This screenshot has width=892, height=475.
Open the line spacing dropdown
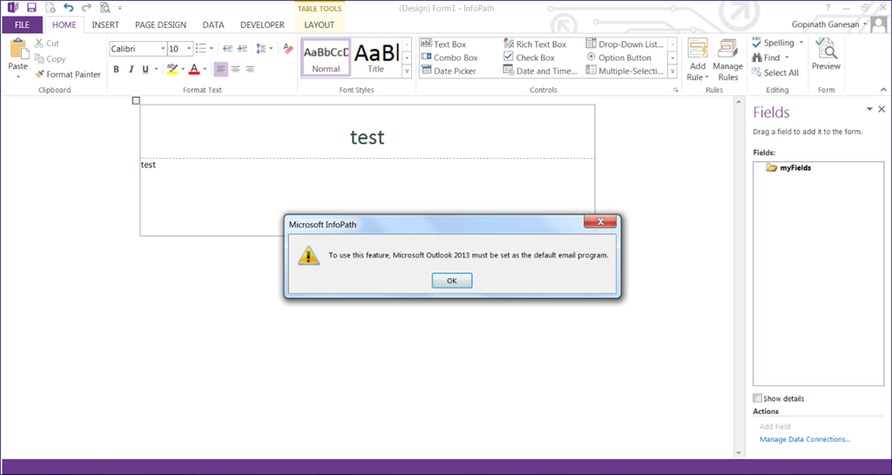(x=271, y=49)
